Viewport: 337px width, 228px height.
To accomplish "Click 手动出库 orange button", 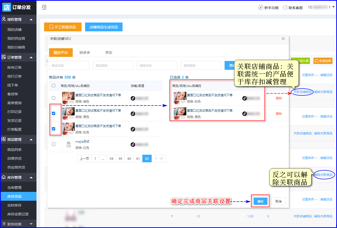I will point(323,61).
